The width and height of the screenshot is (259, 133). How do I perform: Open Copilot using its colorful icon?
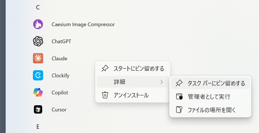pos(38,92)
